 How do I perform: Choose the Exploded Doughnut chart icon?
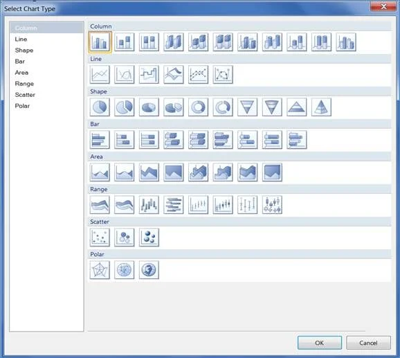pos(223,107)
